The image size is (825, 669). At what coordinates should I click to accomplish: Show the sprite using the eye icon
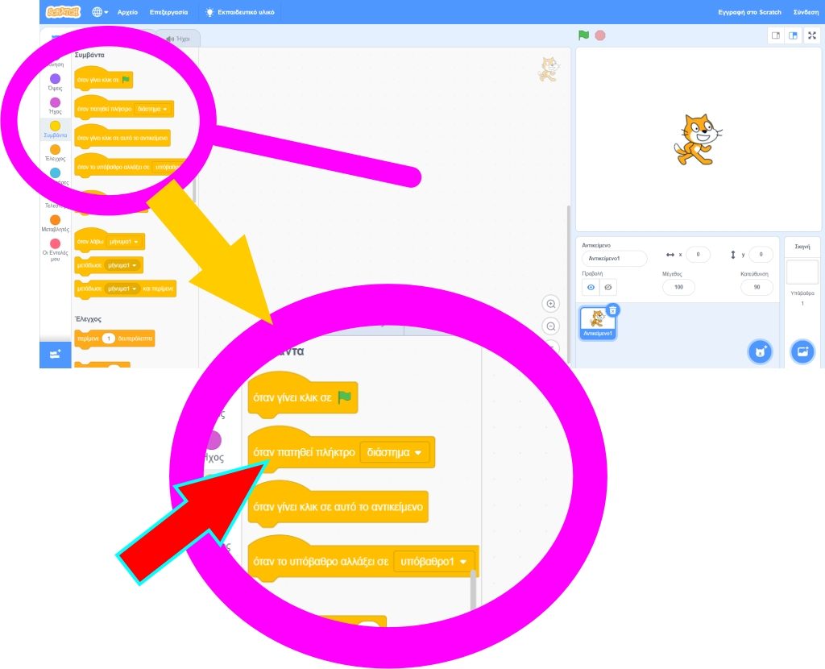click(591, 287)
